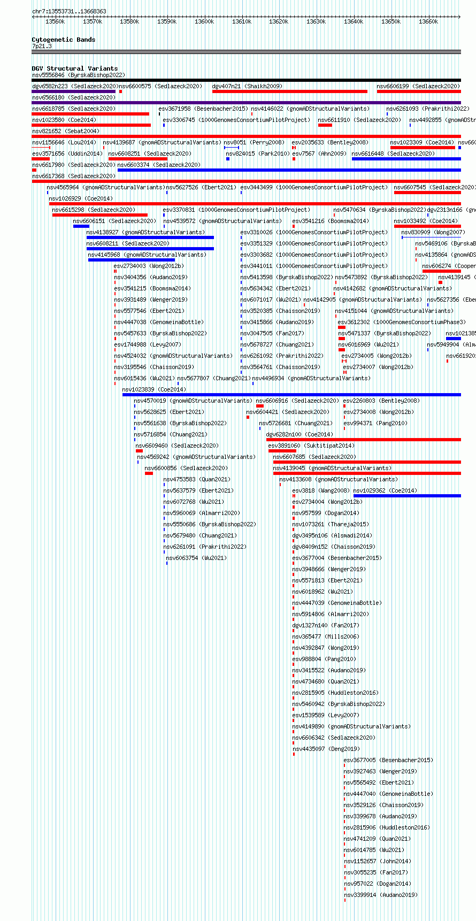
Task: Click nsv6608251 (Sedlazeck2020) label
Action: [150, 153]
